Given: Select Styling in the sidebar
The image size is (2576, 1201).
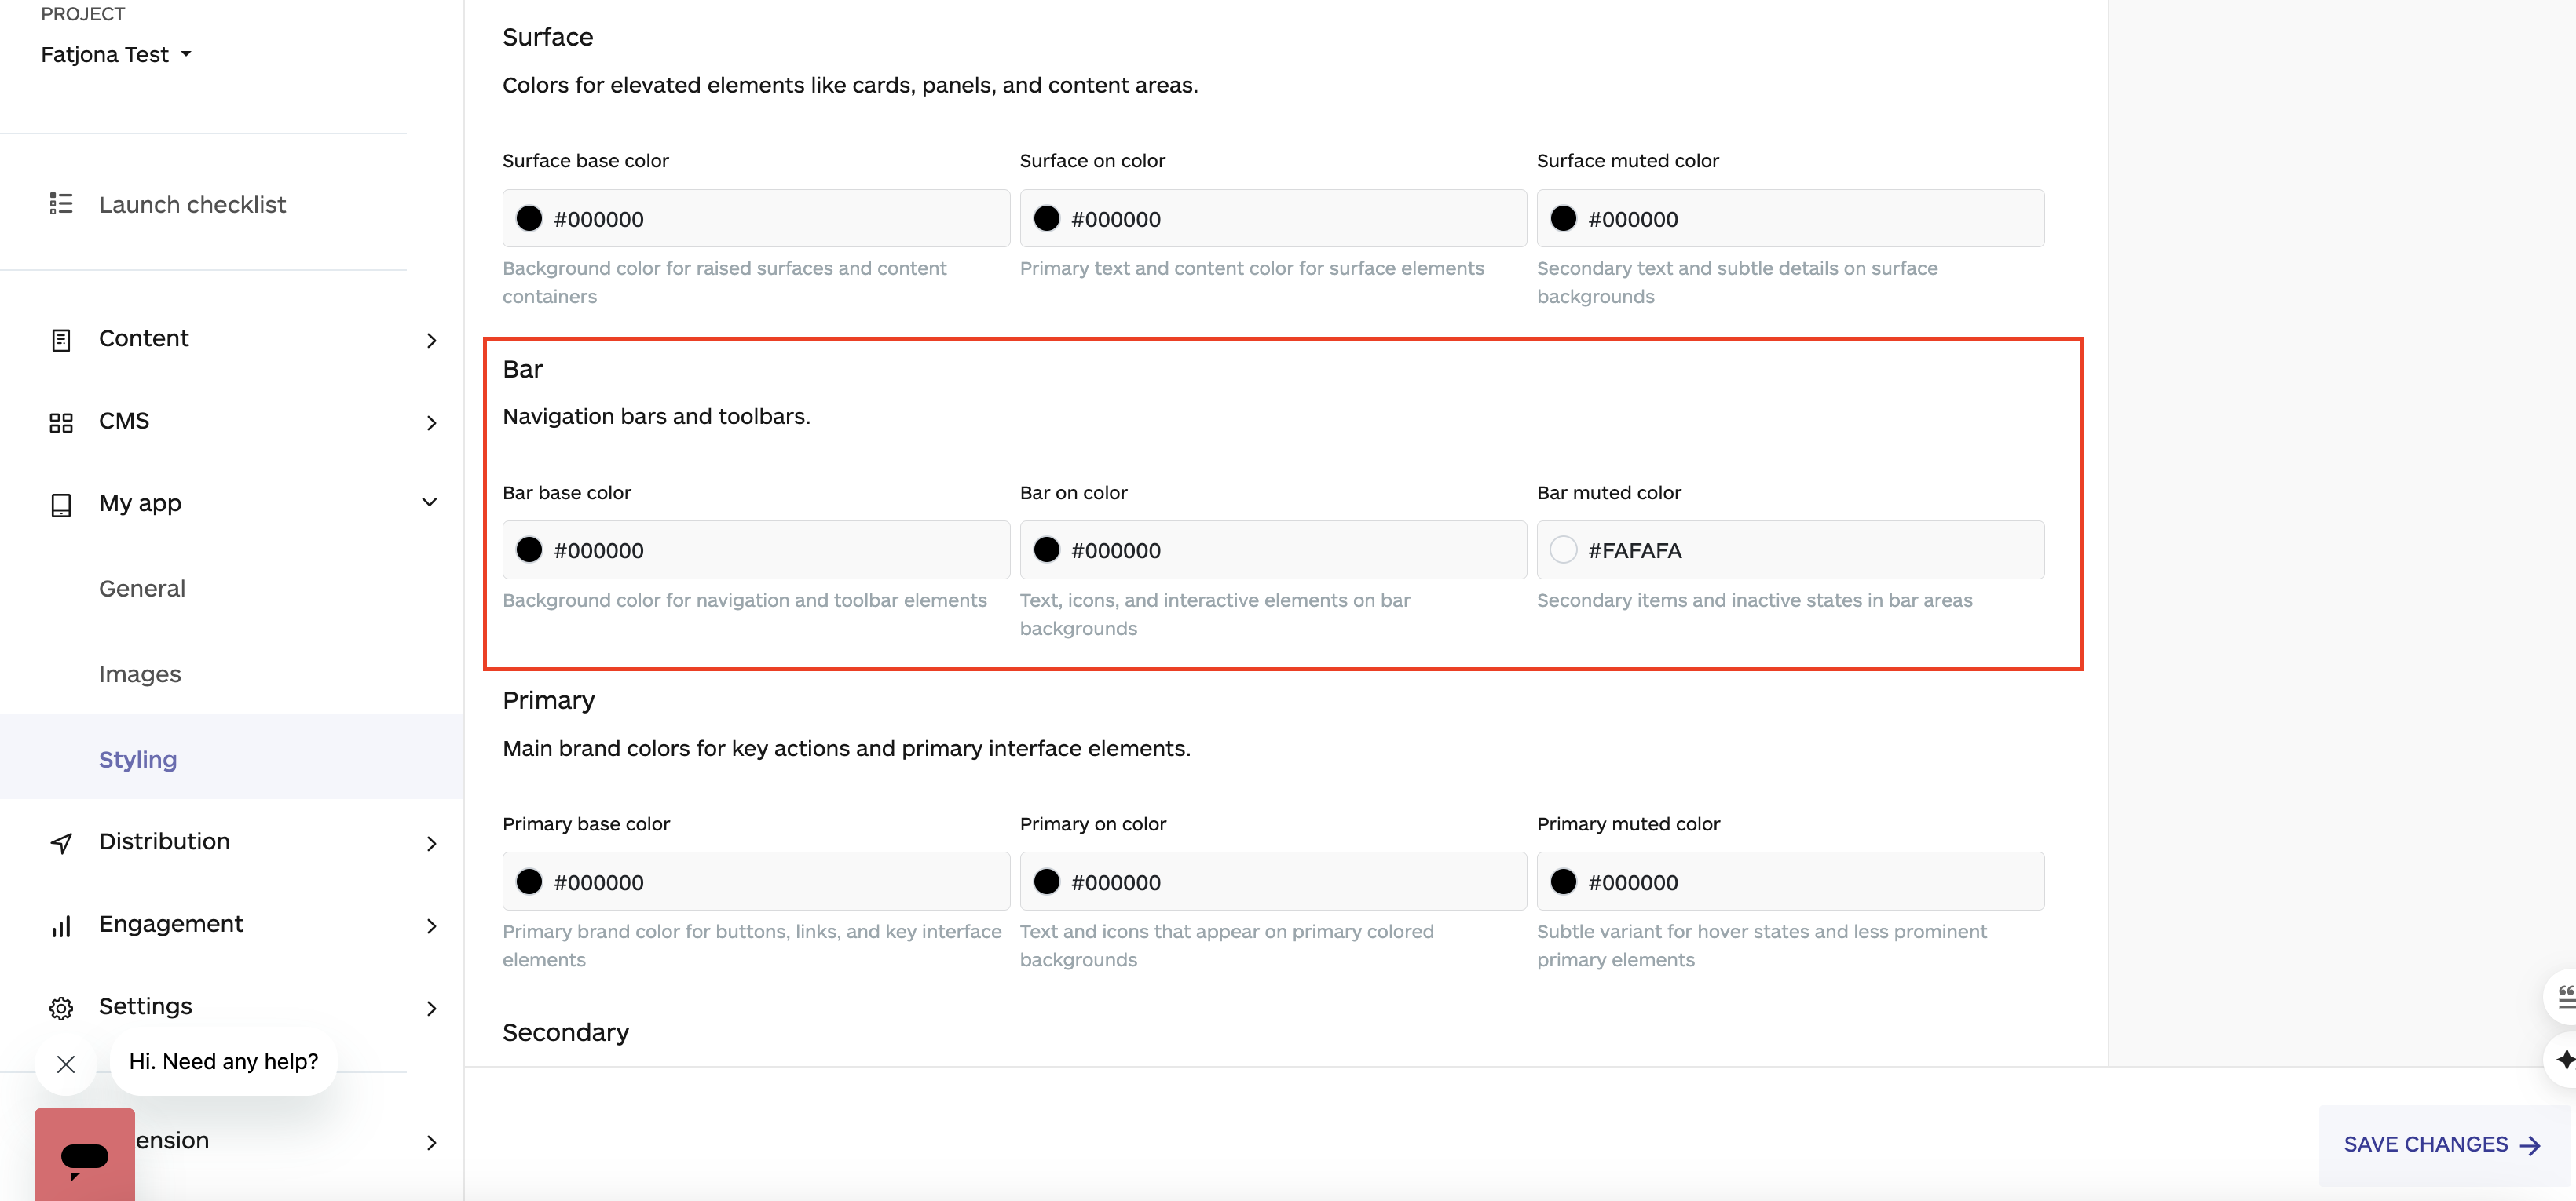Looking at the screenshot, I should click(138, 758).
